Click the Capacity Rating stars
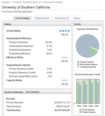The image size is (105, 116). [65, 80]
